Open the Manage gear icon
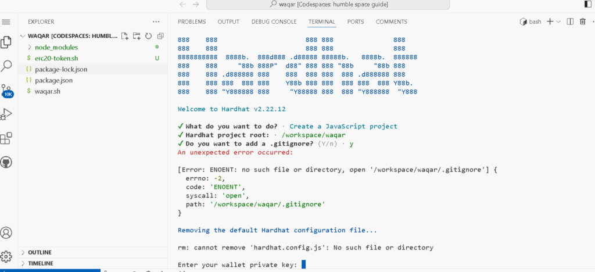This screenshot has height=272, width=595. coord(6,256)
